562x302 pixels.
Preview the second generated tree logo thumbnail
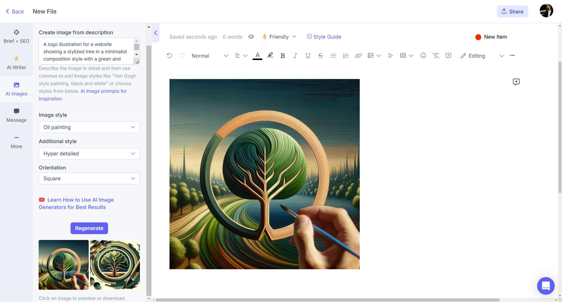(x=115, y=265)
